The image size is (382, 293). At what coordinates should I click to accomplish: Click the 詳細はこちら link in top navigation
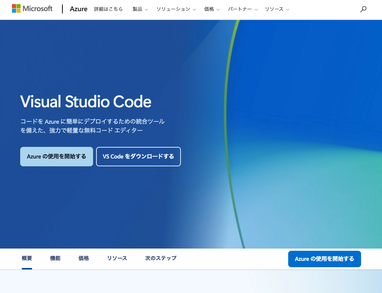pos(108,9)
